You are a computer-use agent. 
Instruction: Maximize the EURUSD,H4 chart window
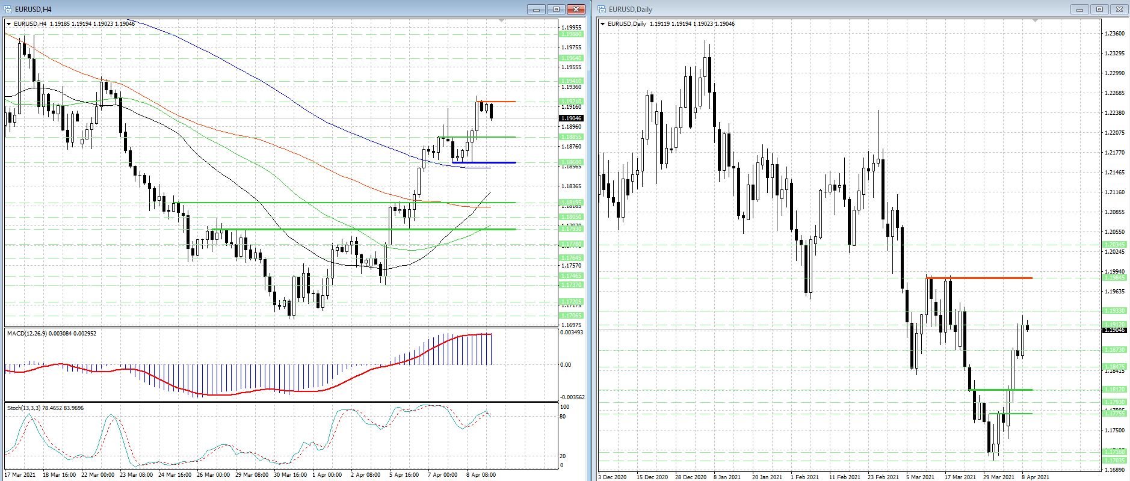tap(556, 9)
